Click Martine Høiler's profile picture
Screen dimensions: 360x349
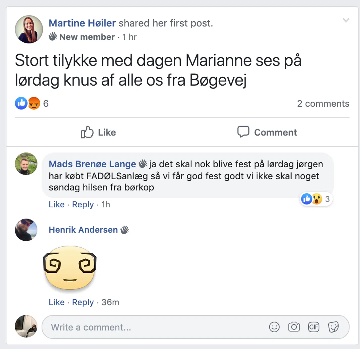[29, 29]
